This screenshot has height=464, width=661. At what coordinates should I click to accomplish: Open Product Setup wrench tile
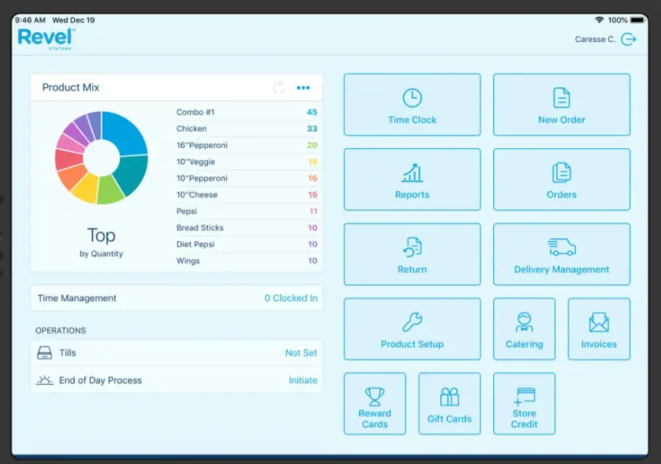click(x=412, y=329)
